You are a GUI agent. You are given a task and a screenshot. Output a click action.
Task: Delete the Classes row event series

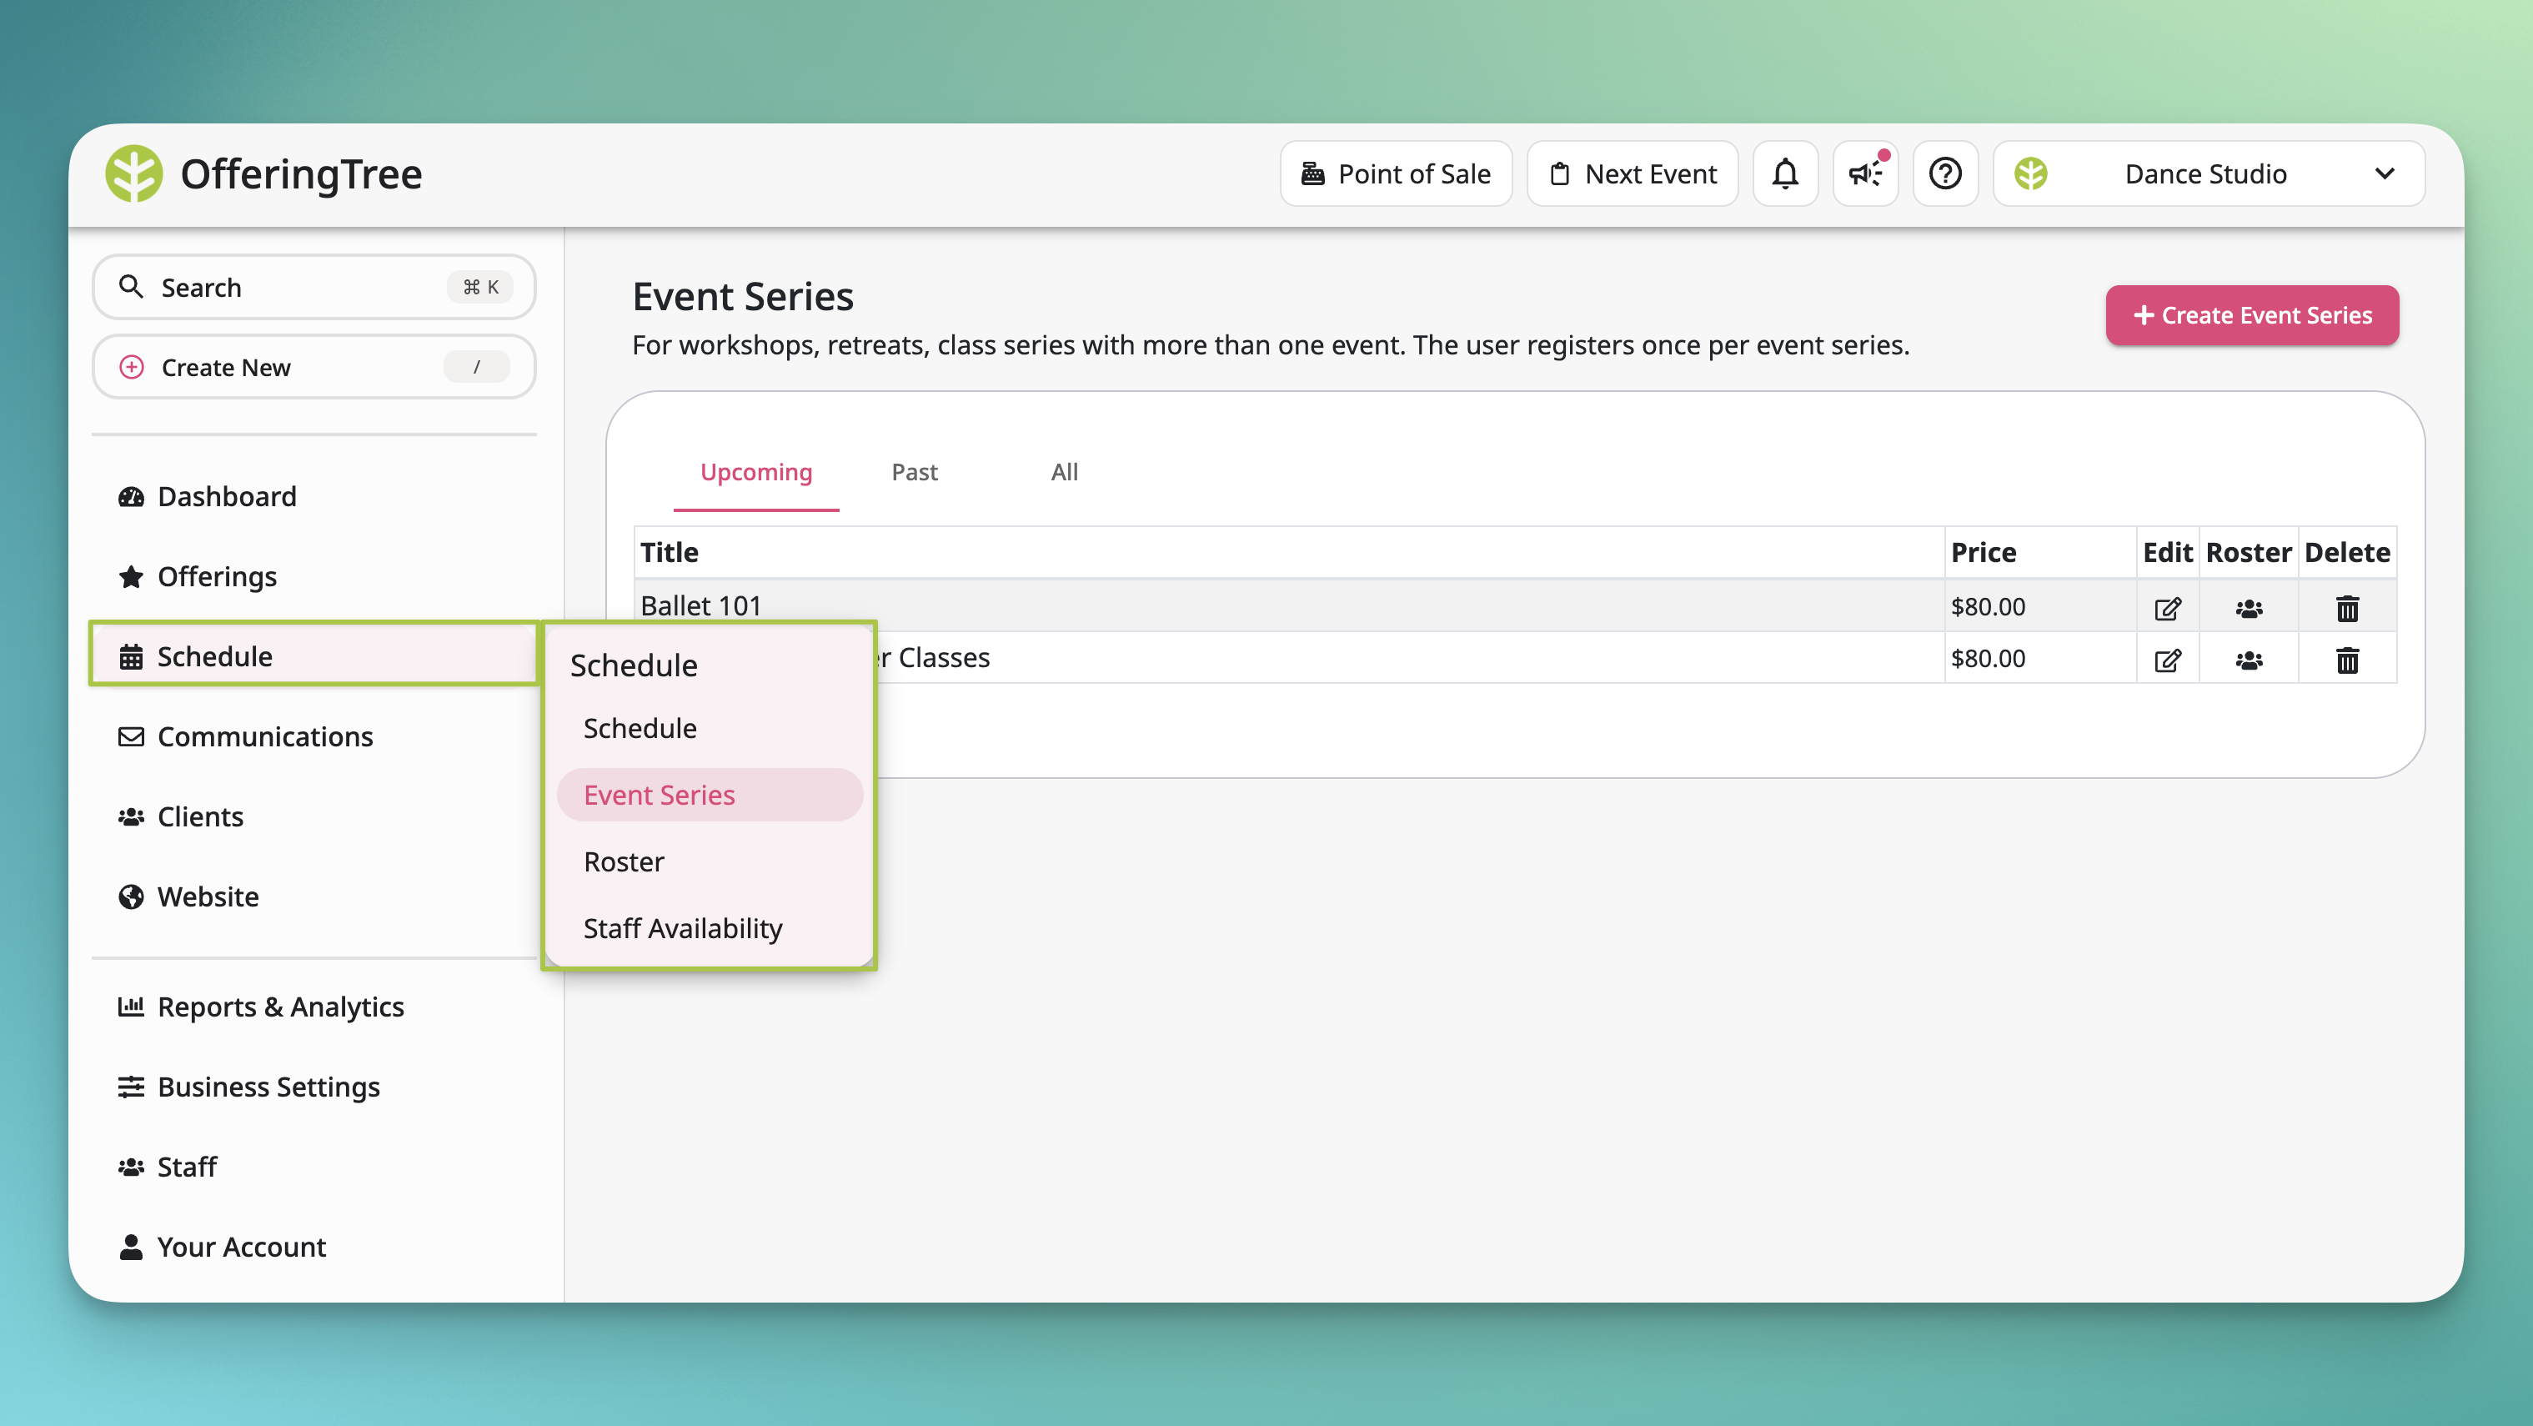pyautogui.click(x=2347, y=660)
